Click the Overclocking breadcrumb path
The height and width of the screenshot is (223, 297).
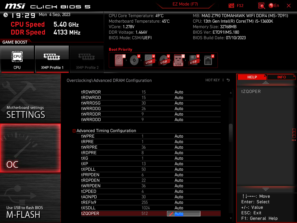(109, 80)
